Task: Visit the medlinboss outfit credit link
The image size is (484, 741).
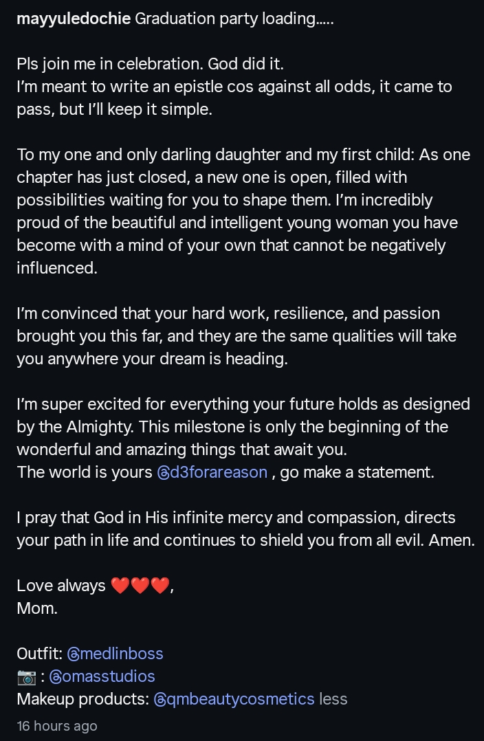Action: (121, 654)
